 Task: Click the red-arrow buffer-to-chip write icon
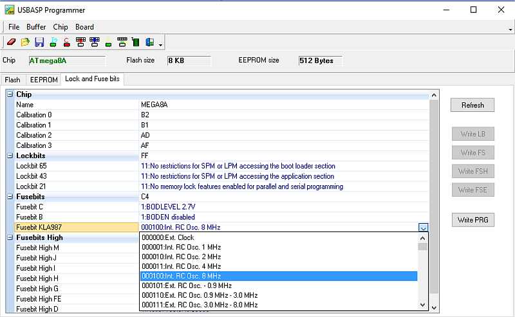pyautogui.click(x=80, y=42)
